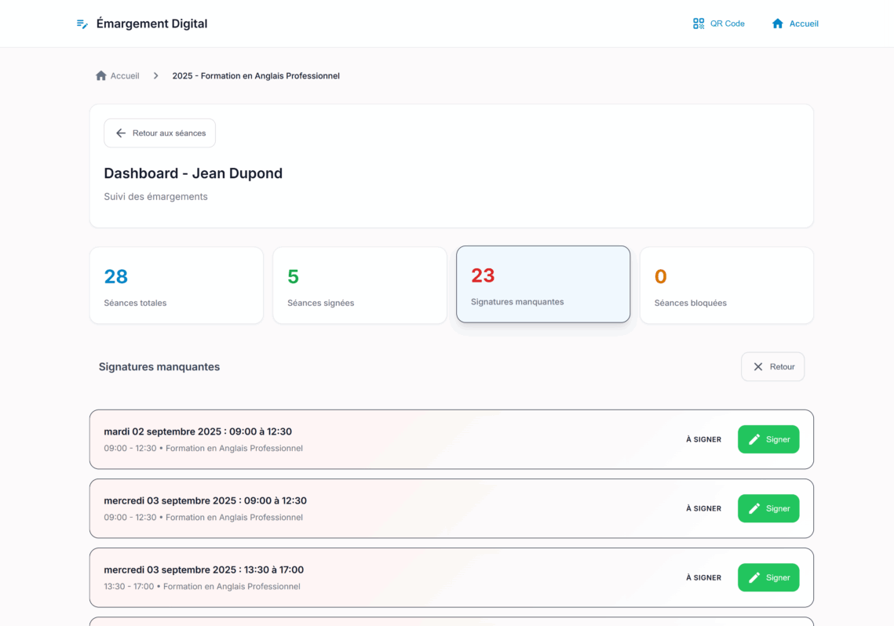Screen dimensions: 894x626
Task: Click the back arrow icon on Retour aux séances
Action: coord(121,133)
